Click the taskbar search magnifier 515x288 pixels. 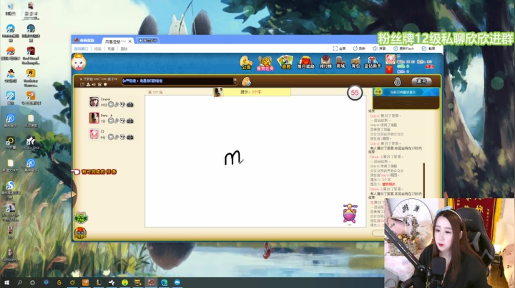tap(20, 282)
